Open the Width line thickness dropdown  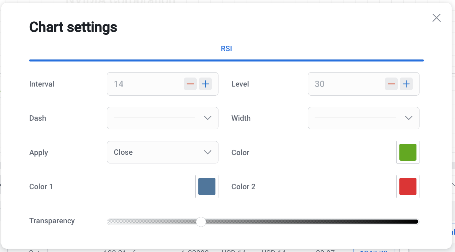[x=363, y=118]
